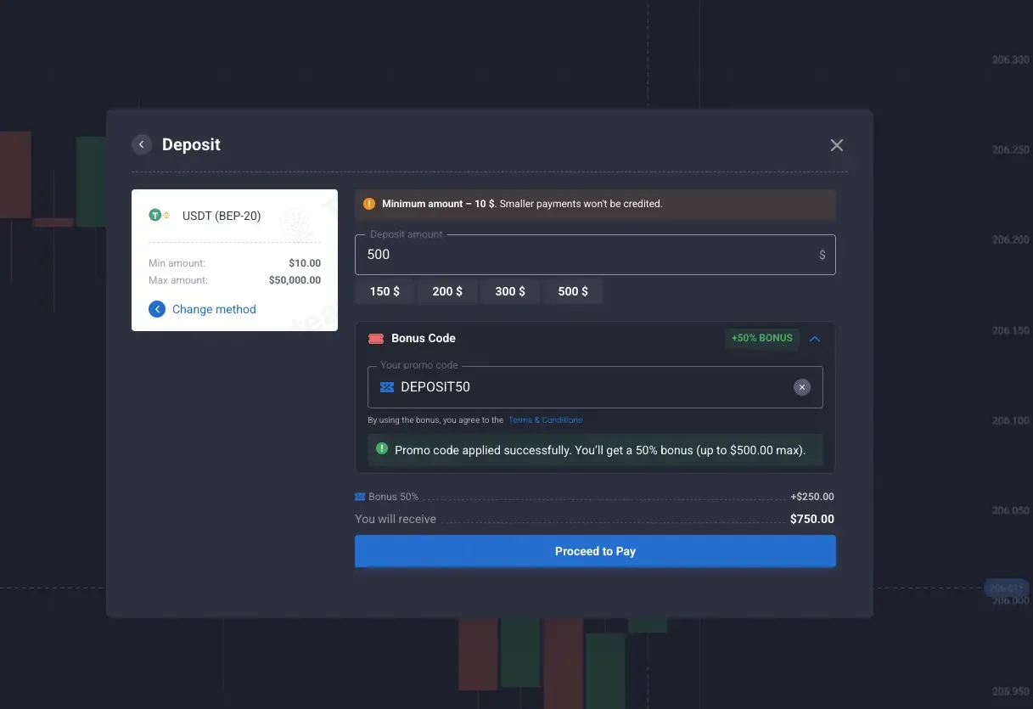
Task: Click Proceed to Pay button
Action: click(x=595, y=551)
